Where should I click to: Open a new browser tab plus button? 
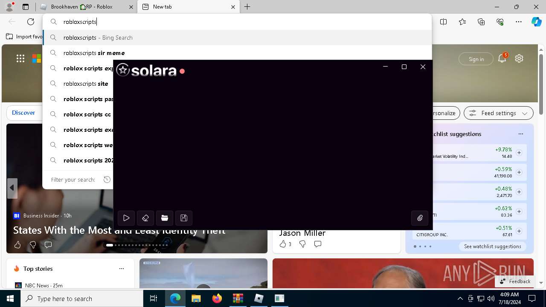coord(247,7)
